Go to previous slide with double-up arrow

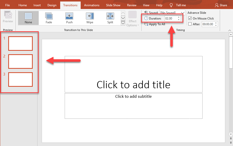(x=231, y=138)
